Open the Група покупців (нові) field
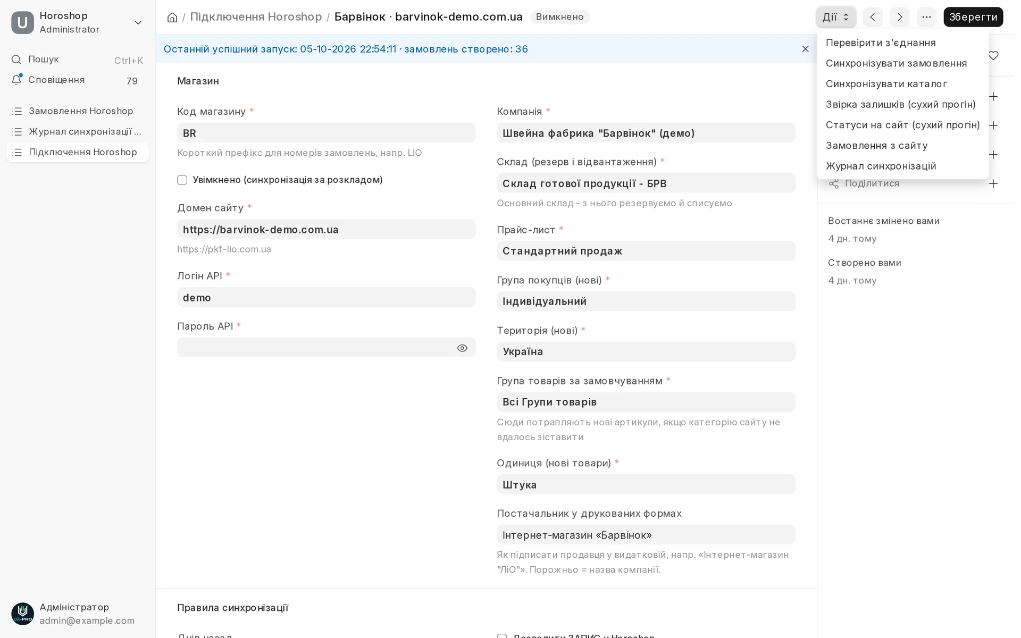This screenshot has width=1021, height=638. coord(646,301)
